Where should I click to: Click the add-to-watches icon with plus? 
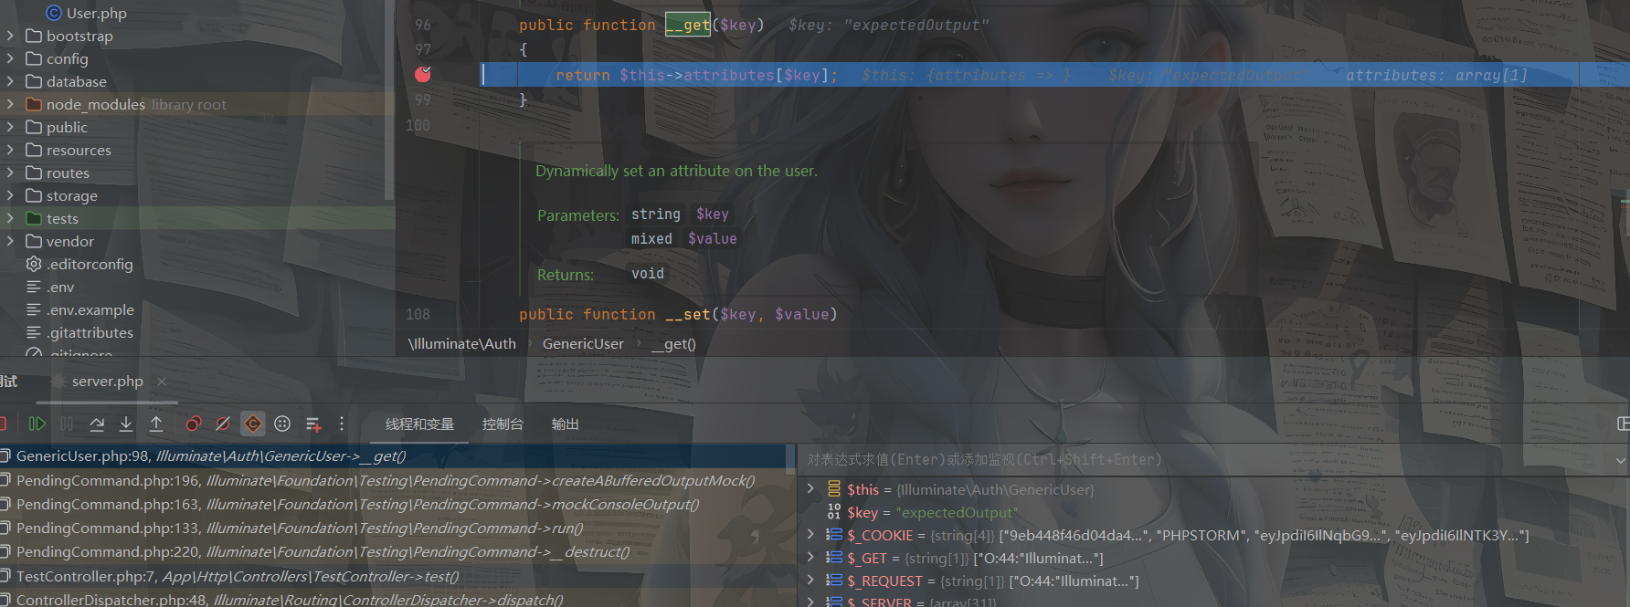click(x=312, y=424)
